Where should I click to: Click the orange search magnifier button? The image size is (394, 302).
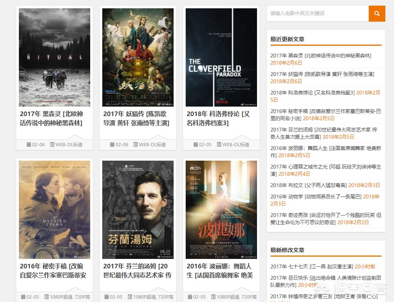point(377,14)
